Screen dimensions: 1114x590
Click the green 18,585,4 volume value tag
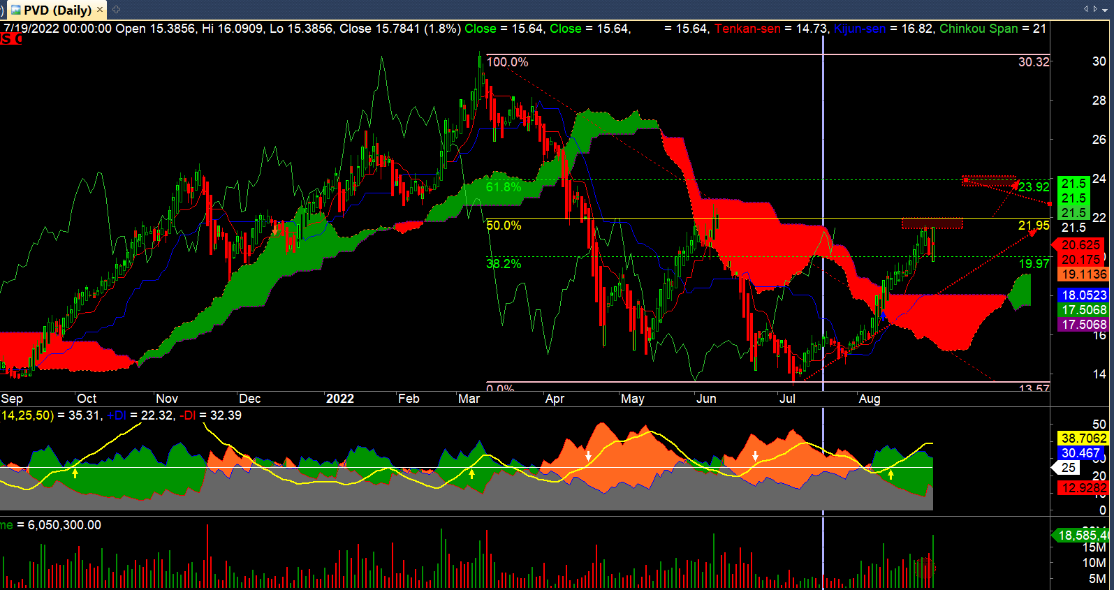1080,536
